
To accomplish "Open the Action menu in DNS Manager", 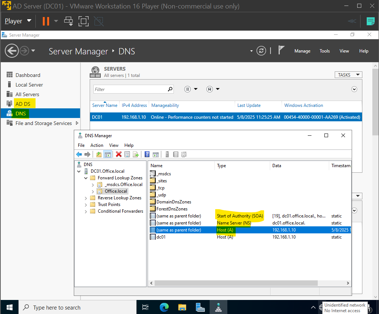I will pyautogui.click(x=97, y=145).
